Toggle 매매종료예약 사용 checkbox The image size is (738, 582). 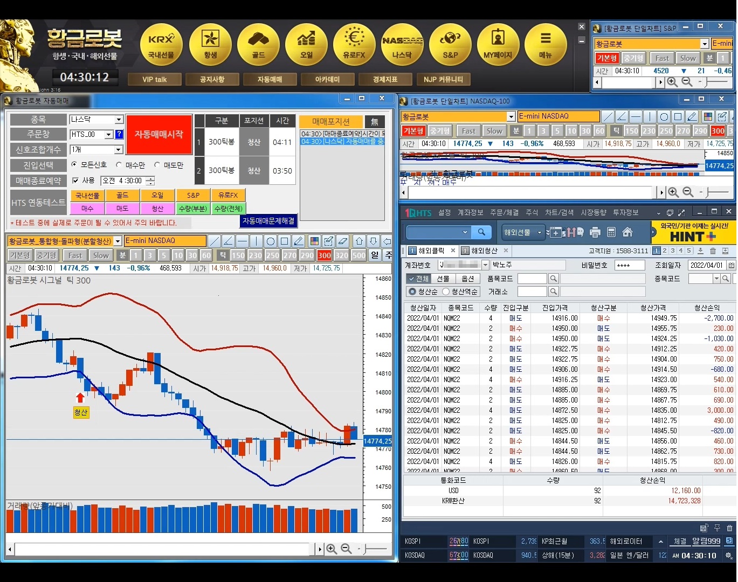point(75,181)
